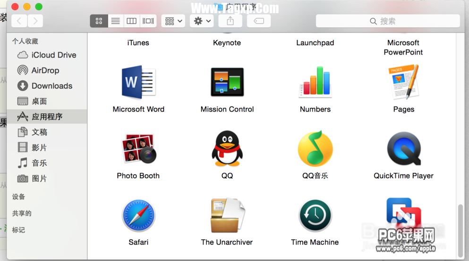This screenshot has height=261, width=469.
Task: Click the Keynote label
Action: click(x=227, y=43)
